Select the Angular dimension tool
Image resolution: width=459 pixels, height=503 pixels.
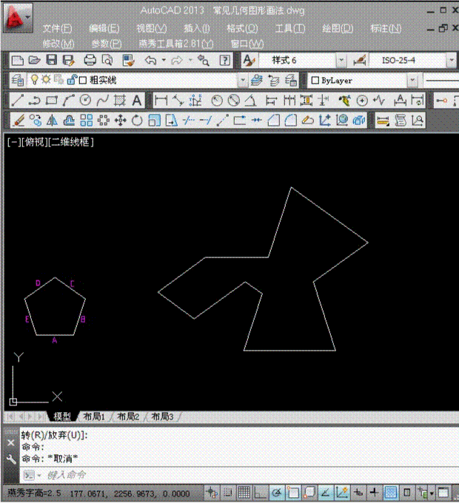(x=251, y=101)
